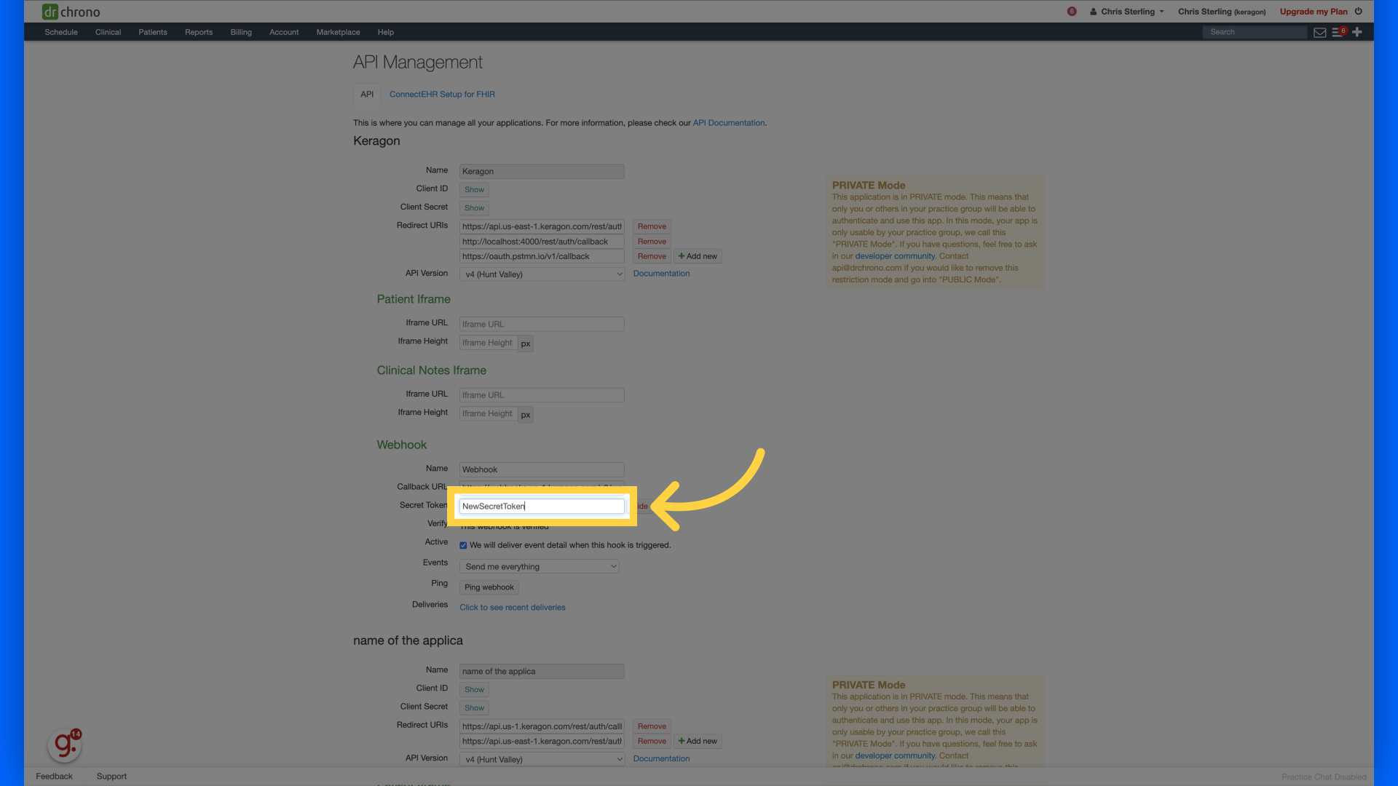This screenshot has width=1398, height=786.
Task: Open the Schedule menu
Action: click(x=61, y=32)
